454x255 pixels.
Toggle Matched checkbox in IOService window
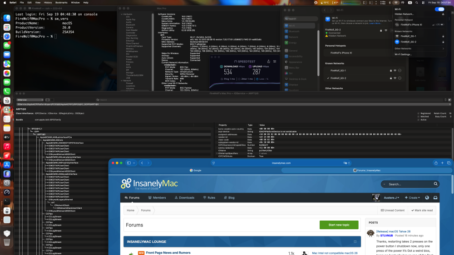(419, 116)
